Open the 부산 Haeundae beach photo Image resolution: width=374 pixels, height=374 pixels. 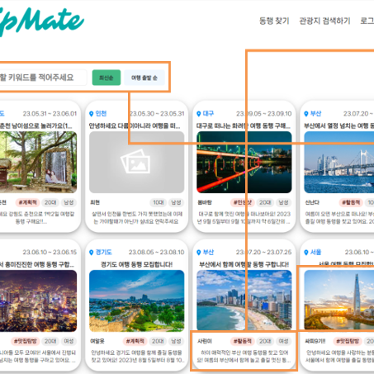244,301
